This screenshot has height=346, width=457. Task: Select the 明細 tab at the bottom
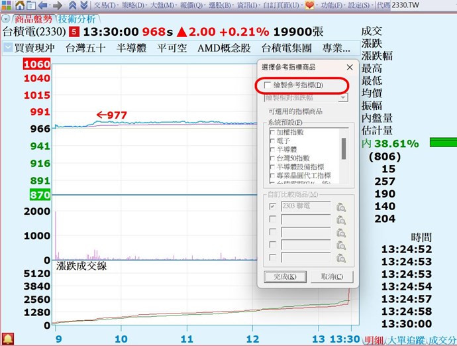pos(374,340)
